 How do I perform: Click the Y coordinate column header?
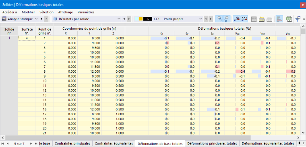click(x=89, y=33)
